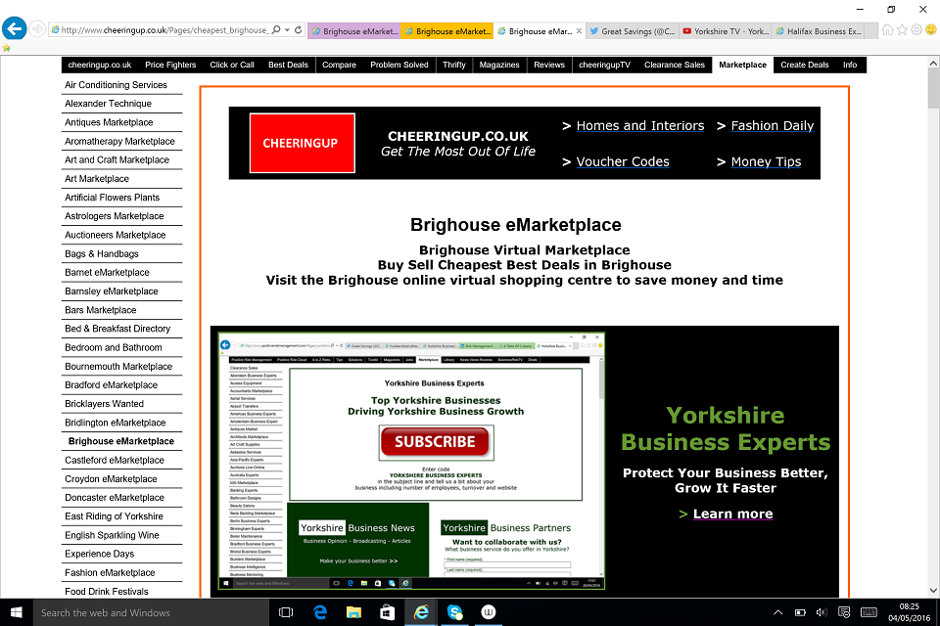Open the cheeringup.co.uk nav menu item
This screenshot has height=626, width=940.
(100, 65)
